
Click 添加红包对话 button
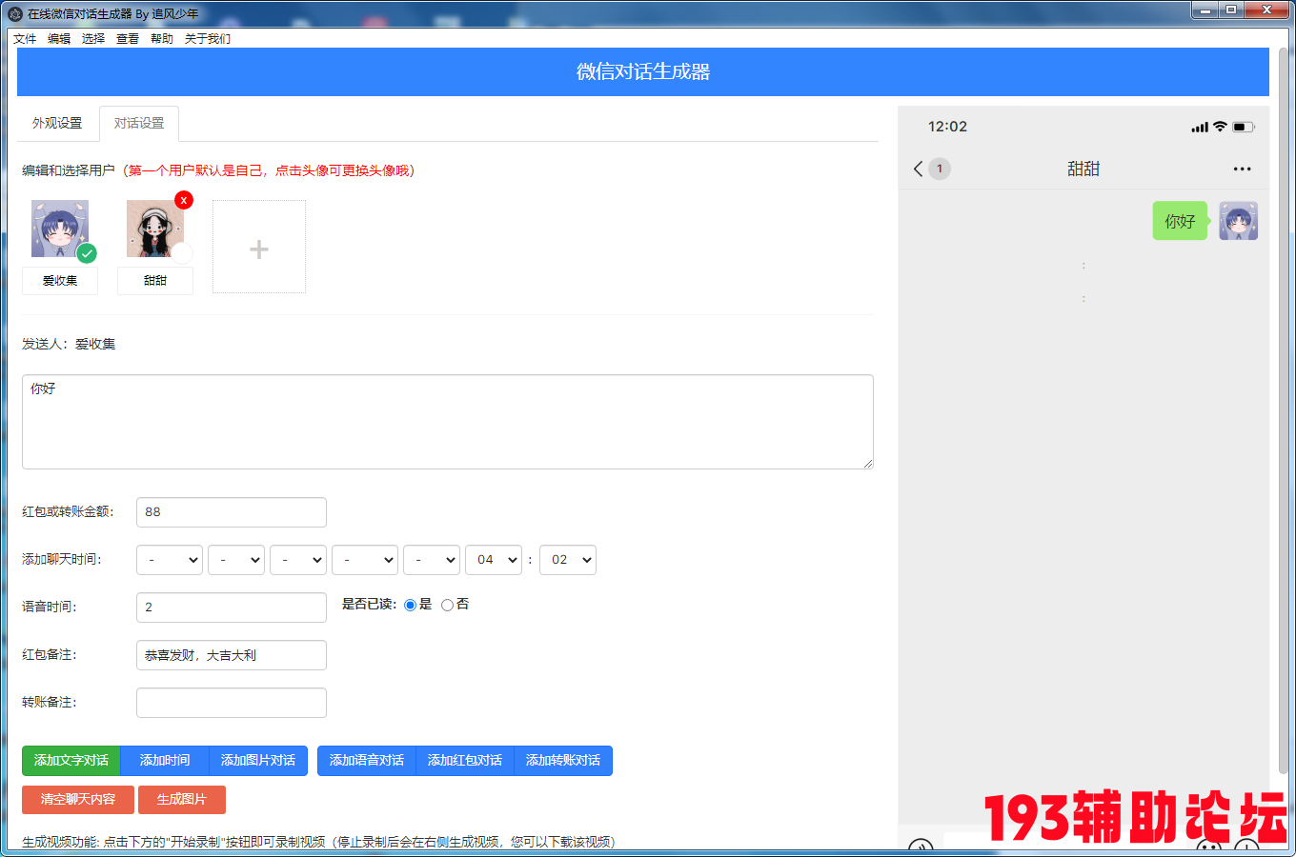click(465, 761)
